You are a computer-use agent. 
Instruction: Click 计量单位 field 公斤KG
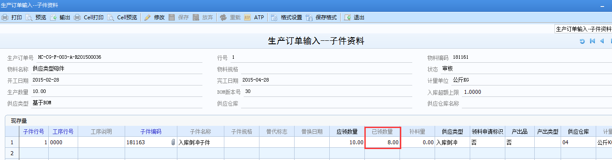(531, 80)
